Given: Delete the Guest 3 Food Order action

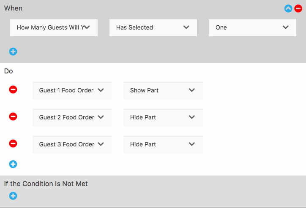Looking at the screenshot, I should 13,143.
